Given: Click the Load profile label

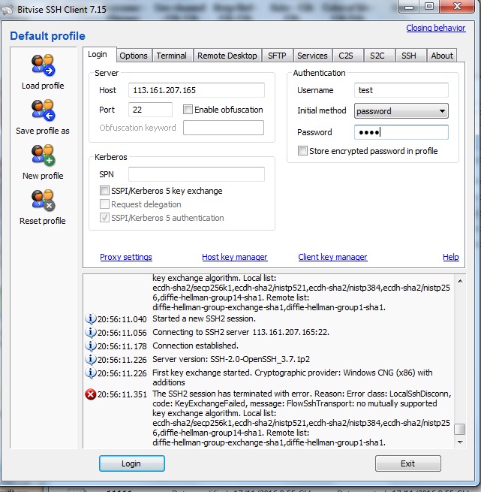Looking at the screenshot, I should click(x=43, y=86).
